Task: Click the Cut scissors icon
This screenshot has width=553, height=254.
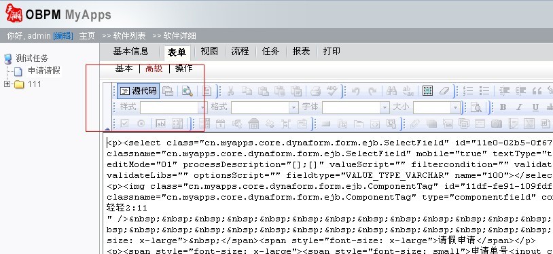Action: (x=231, y=91)
